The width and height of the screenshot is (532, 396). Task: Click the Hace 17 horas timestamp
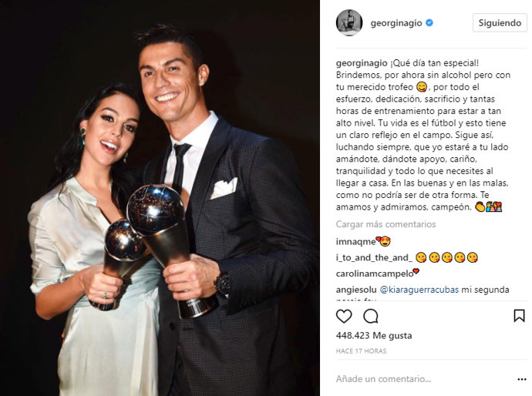pos(361,351)
